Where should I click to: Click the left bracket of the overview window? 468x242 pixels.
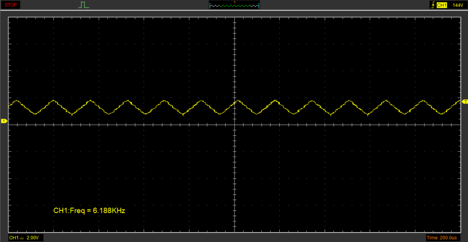click(210, 5)
